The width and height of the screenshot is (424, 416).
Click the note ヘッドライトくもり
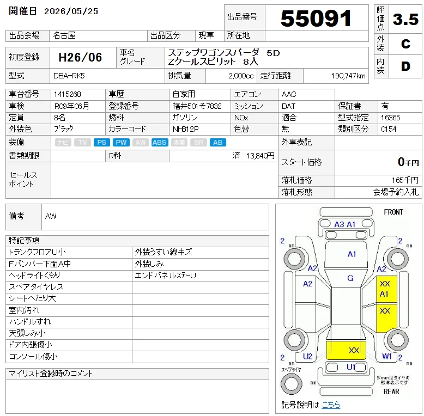click(34, 276)
